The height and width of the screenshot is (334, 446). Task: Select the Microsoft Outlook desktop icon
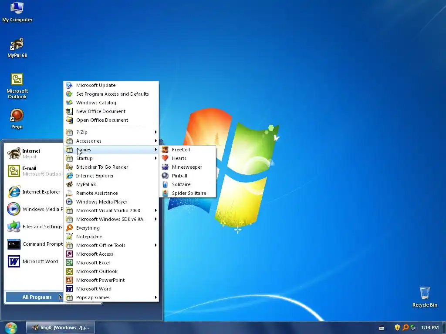[17, 86]
